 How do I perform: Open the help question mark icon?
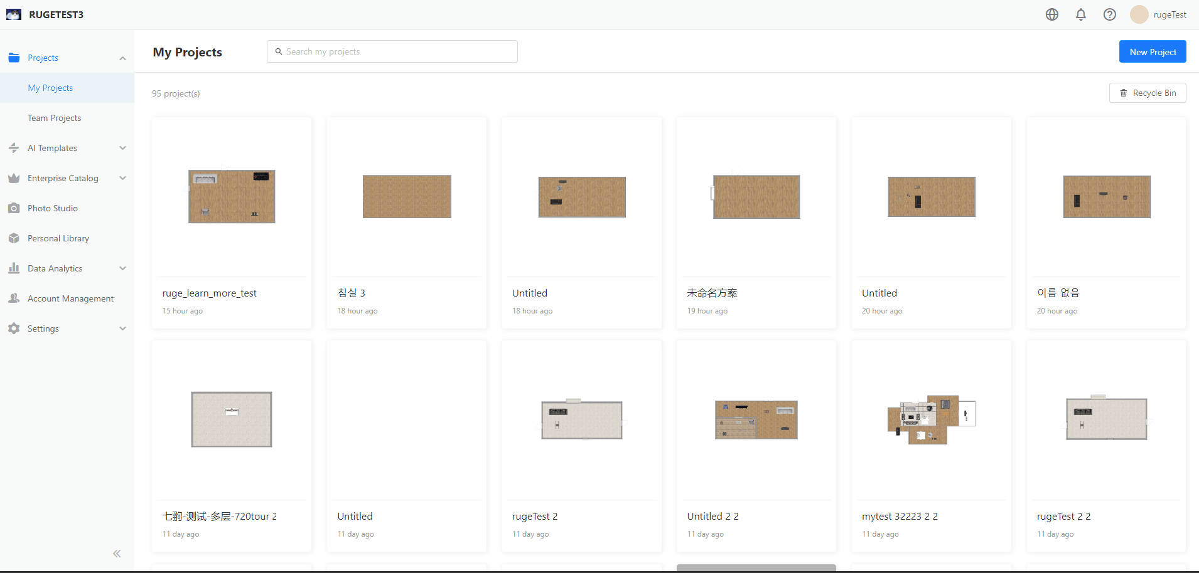click(1110, 14)
